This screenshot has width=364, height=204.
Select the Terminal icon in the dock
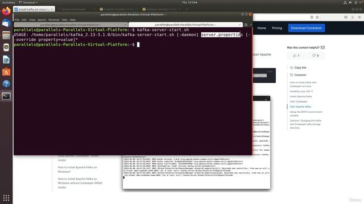pyautogui.click(x=6, y=96)
